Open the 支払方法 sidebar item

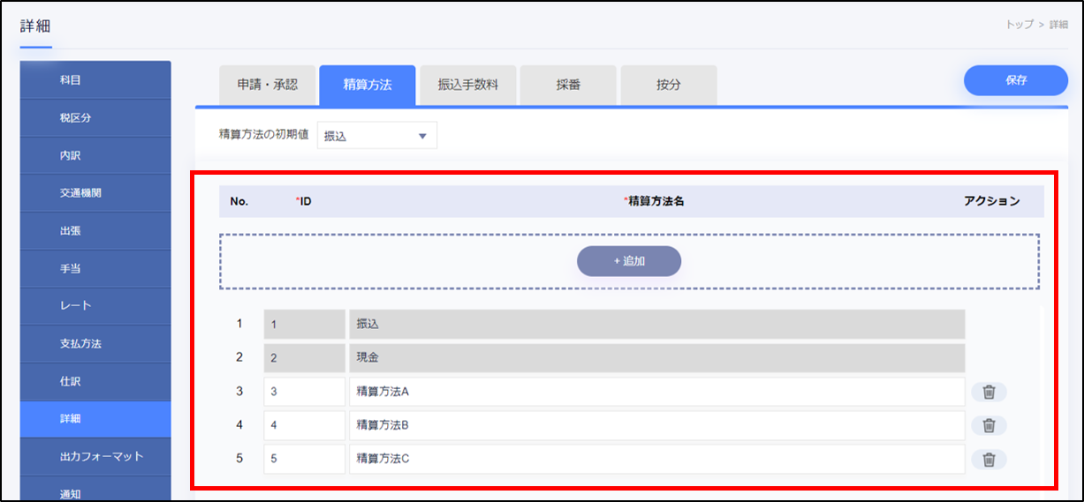(95, 343)
